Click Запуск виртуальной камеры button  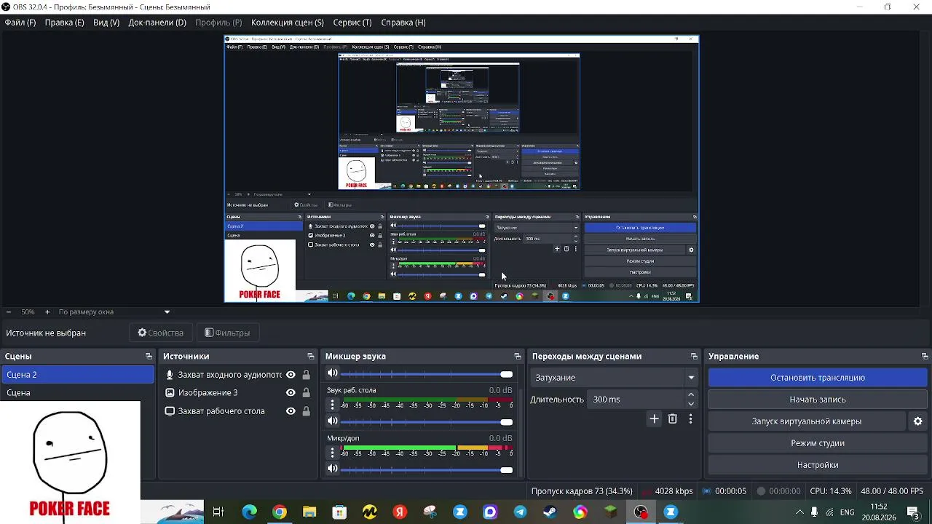click(807, 421)
